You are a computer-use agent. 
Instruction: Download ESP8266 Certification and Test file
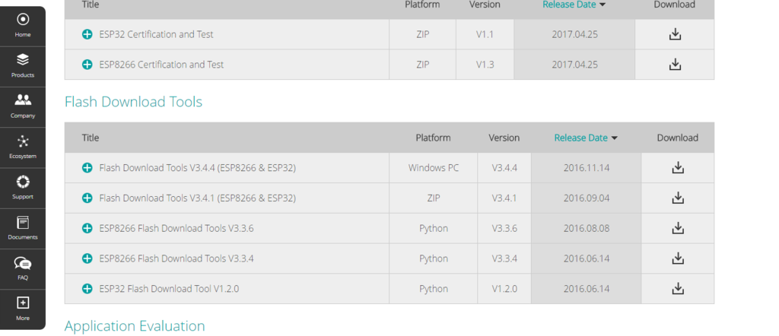[x=674, y=65]
